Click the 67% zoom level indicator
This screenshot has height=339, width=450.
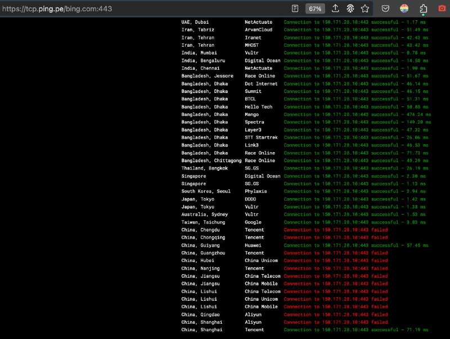[x=315, y=8]
